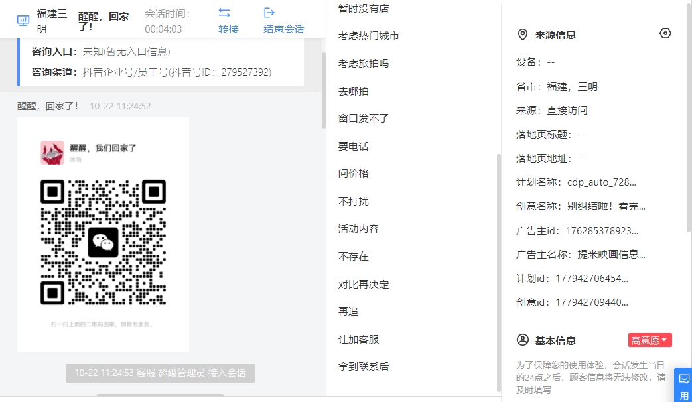Viewport: 692px width, 402px height.
Task: Select quick reply 考虑热门城市
Action: coord(368,36)
